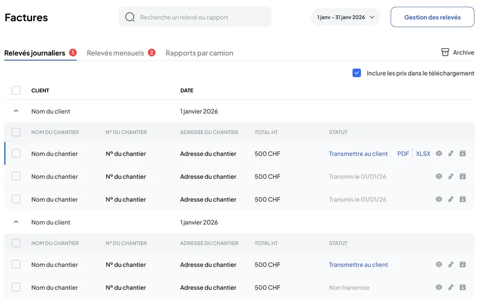Viewport: 483px width, 305px height.
Task: Click 'TOTAL HT' header in first client group
Action: (266, 132)
